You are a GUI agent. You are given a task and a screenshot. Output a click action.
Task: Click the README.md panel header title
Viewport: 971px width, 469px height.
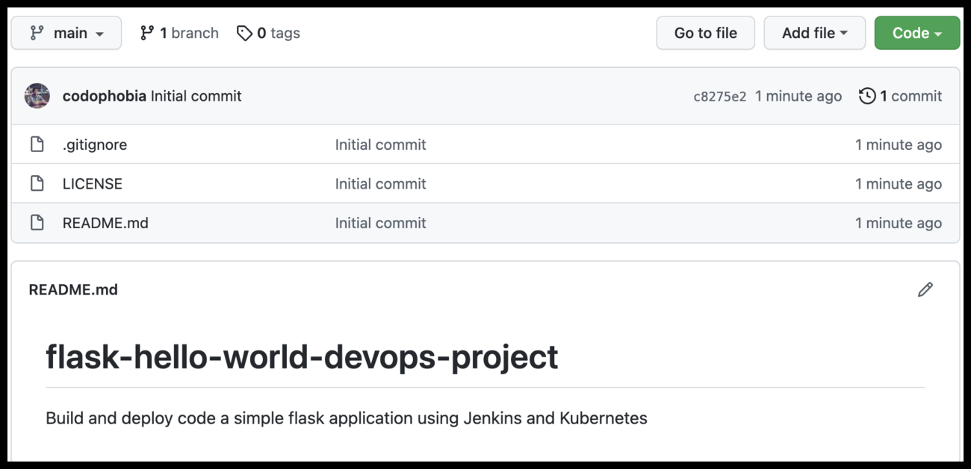coord(73,290)
